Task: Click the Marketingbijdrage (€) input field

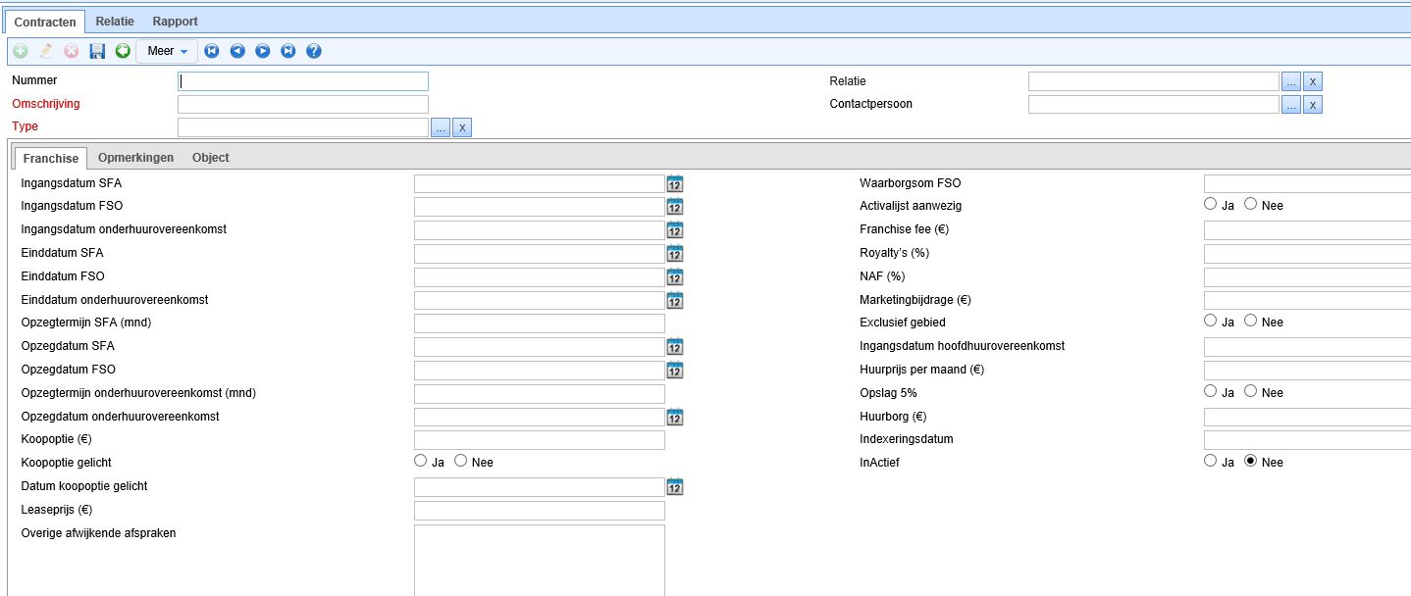Action: coord(1307,300)
